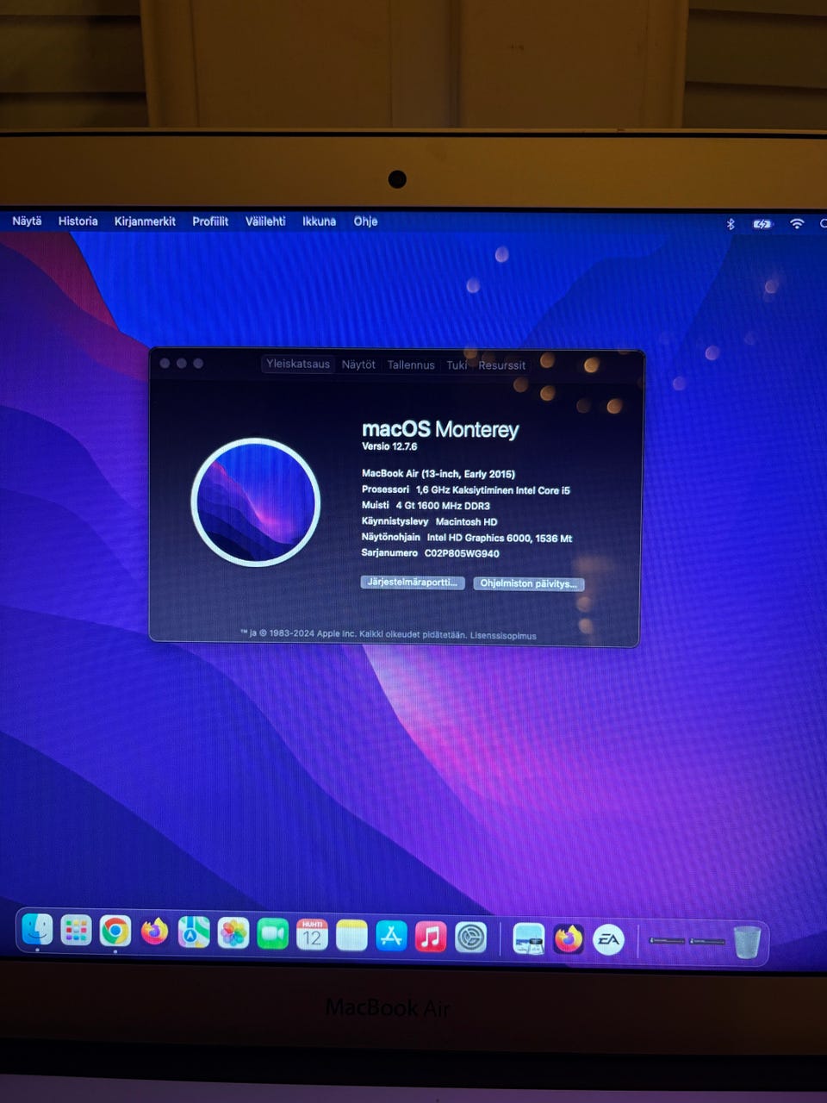This screenshot has height=1103, width=827.
Task: Launch the EA app from dock
Action: (608, 940)
